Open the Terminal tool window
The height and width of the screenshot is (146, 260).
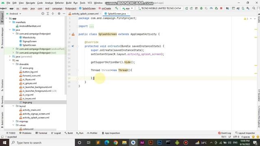(41, 133)
